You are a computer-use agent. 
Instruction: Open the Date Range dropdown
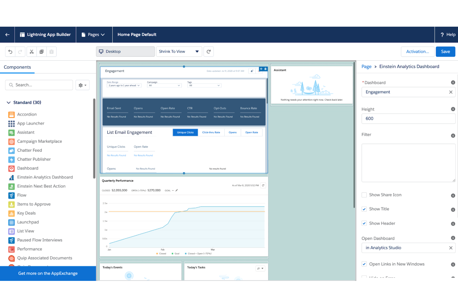(x=124, y=86)
